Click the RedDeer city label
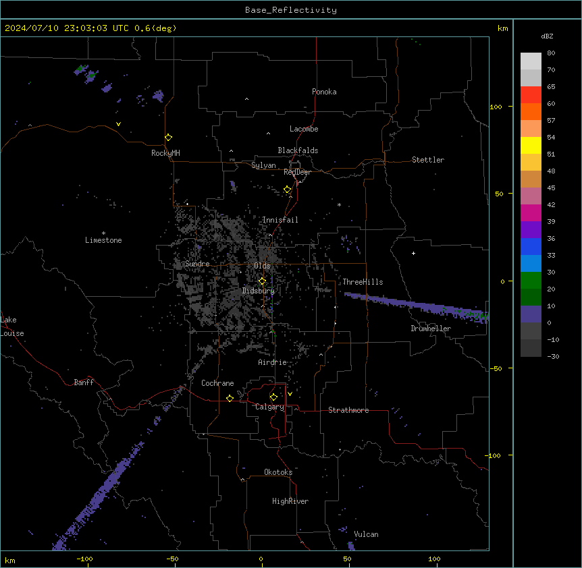The width and height of the screenshot is (582, 568). [297, 172]
